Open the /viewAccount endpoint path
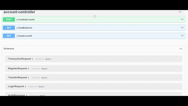This screenshot has width=188, height=106. (24, 36)
